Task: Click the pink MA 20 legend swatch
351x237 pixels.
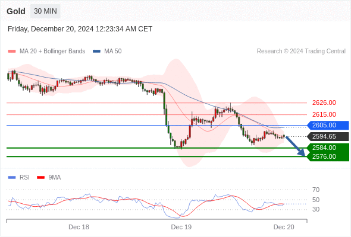Action: coord(12,52)
